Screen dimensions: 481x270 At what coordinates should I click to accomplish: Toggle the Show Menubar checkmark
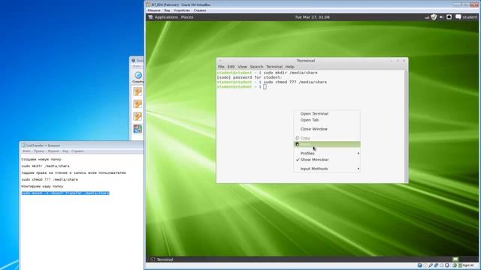(327, 160)
